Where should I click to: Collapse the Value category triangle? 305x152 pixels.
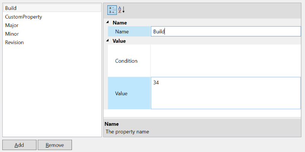coord(107,41)
